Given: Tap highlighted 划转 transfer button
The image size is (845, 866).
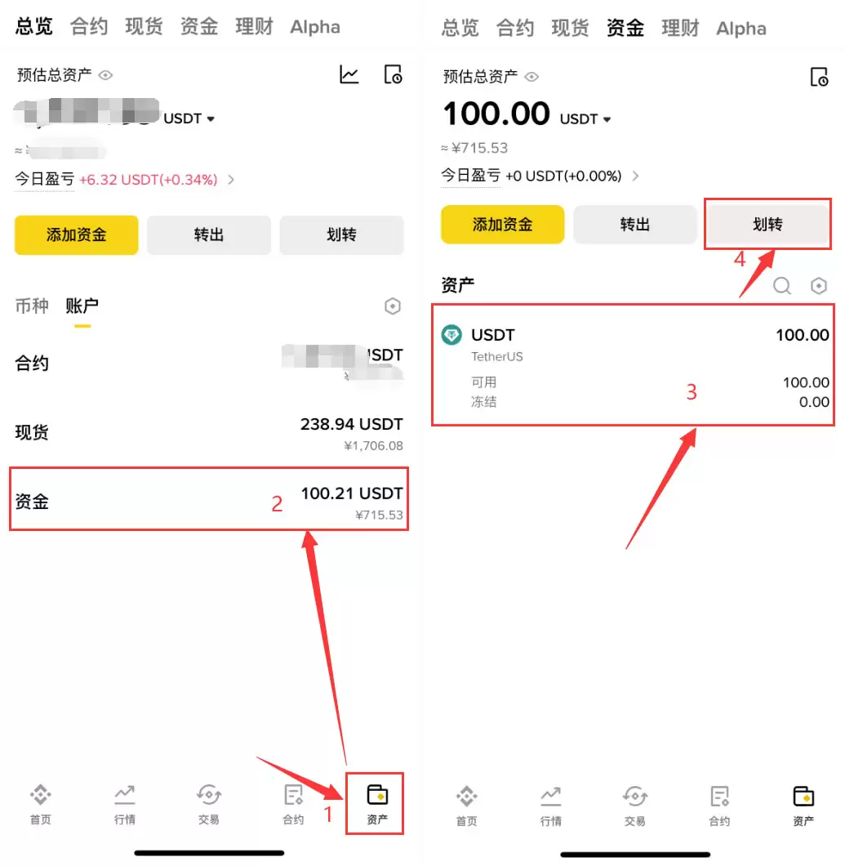Looking at the screenshot, I should coord(767,224).
